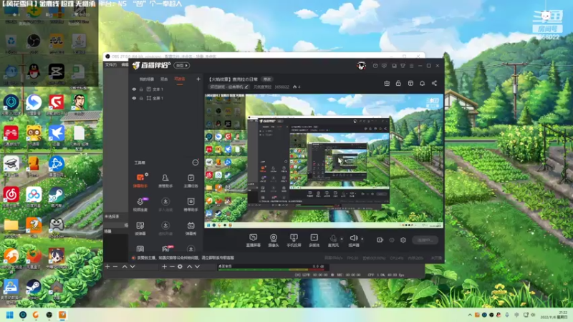Open the Windows Start button

pyautogui.click(x=10, y=315)
